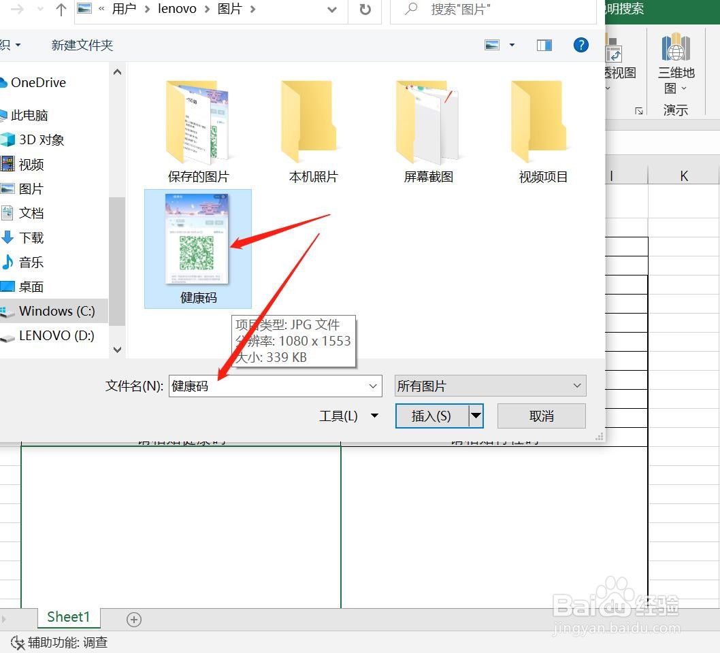Click 新建文件夹 button

pos(82,45)
